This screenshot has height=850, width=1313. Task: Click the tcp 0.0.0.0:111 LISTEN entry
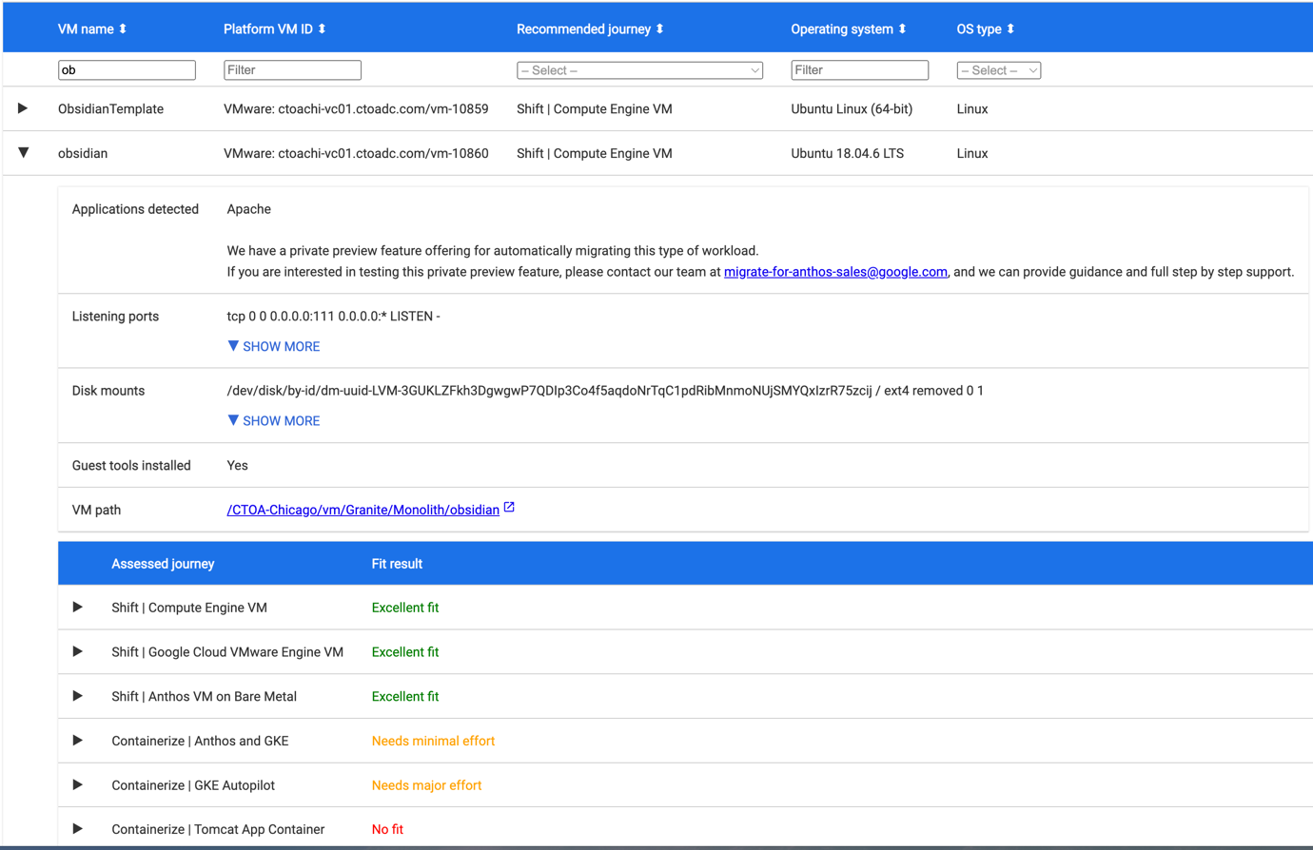point(333,317)
